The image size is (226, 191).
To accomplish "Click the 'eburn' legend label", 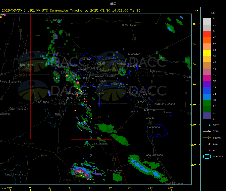I will [x=217, y=138].
